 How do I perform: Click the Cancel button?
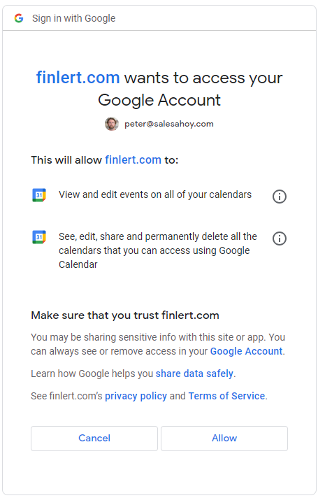pos(94,439)
